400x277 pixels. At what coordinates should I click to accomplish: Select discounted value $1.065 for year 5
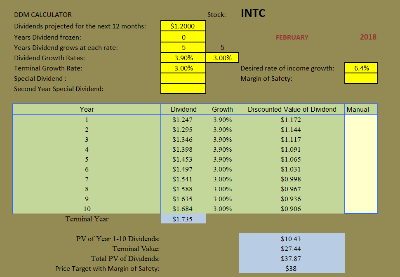[x=291, y=160]
